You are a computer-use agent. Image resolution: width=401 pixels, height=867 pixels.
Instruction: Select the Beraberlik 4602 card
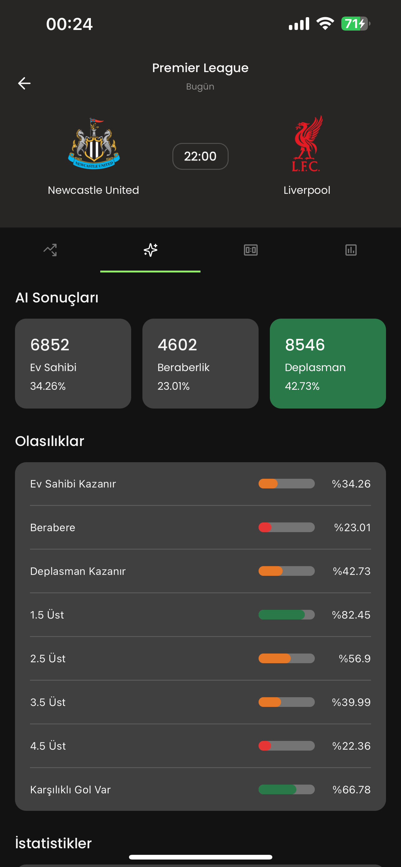(x=200, y=364)
